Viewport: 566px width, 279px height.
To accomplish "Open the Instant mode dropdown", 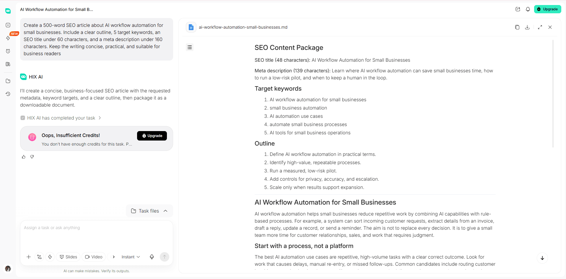I will point(131,257).
